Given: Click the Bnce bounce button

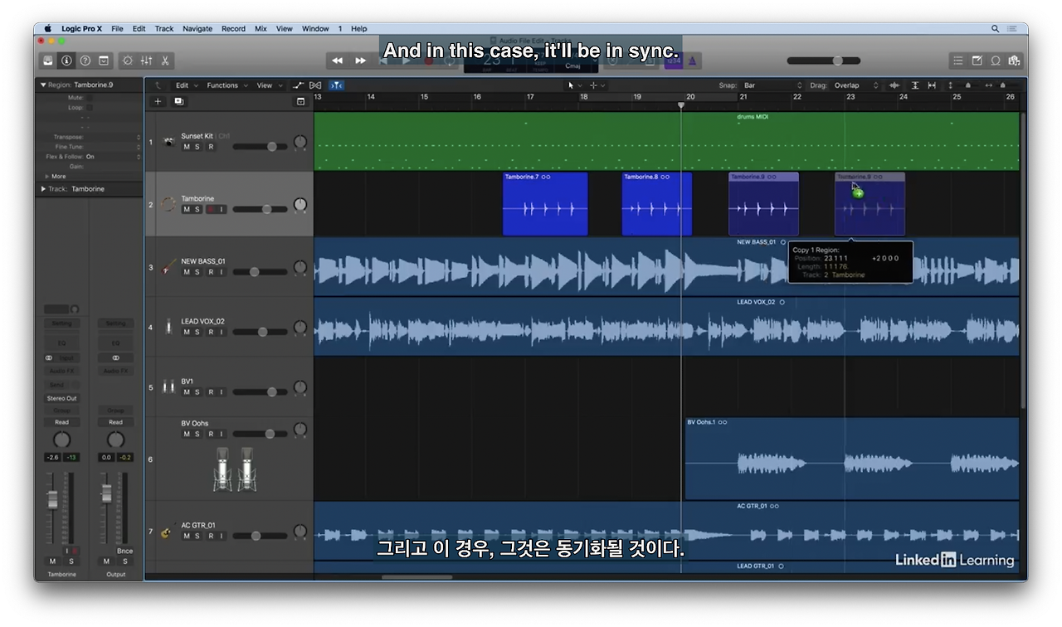Looking at the screenshot, I should 124,551.
